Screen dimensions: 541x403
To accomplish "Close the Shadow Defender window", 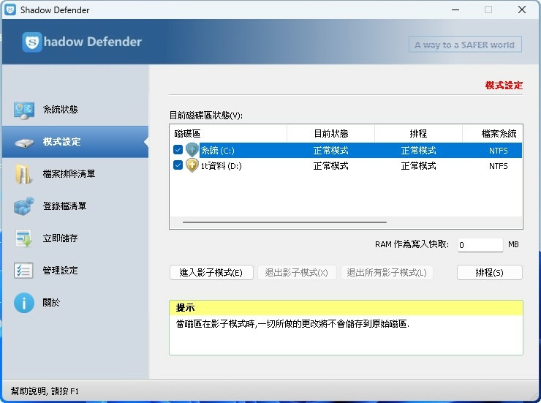I will (522, 10).
